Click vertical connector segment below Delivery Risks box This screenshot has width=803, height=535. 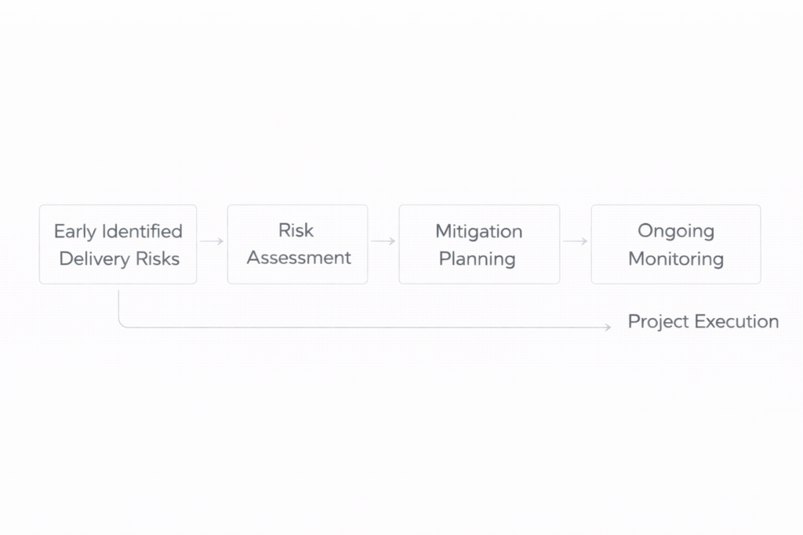118,304
